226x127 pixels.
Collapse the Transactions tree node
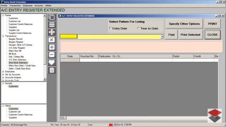[x=3, y=36]
